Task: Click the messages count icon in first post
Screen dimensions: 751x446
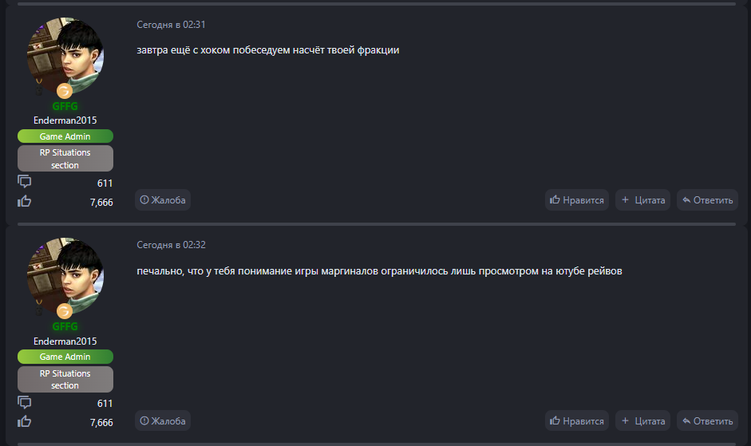Action: [x=25, y=182]
